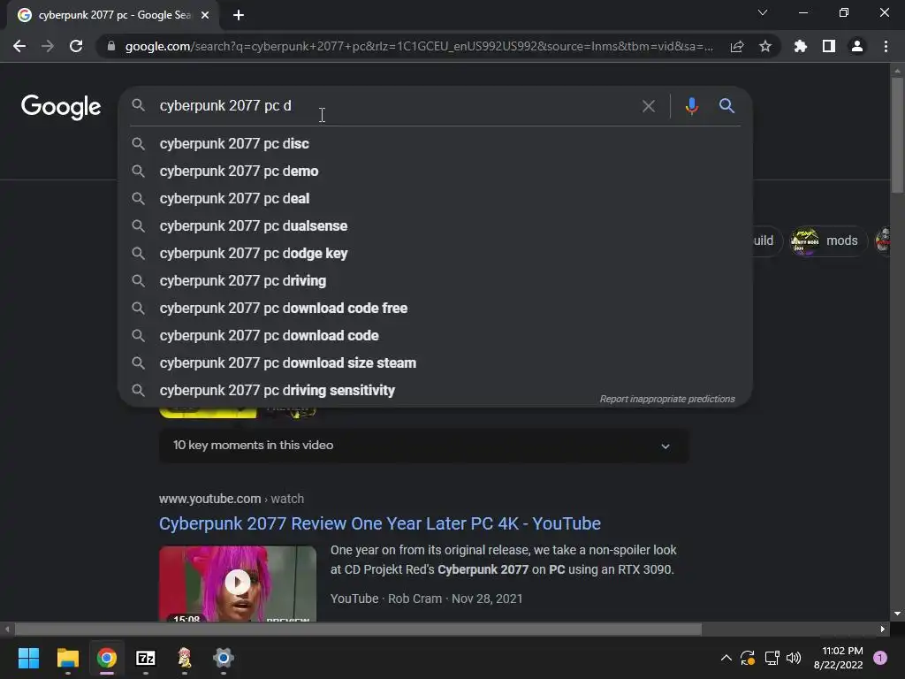The image size is (905, 679).
Task: Select suggestion cyberpunk 2077 pc demo
Action: pyautogui.click(x=435, y=171)
